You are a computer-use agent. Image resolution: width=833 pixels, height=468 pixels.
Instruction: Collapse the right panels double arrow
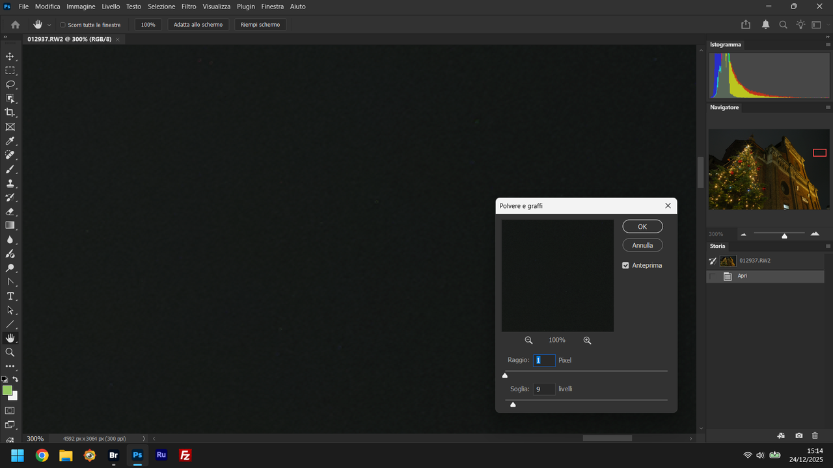[x=828, y=36]
